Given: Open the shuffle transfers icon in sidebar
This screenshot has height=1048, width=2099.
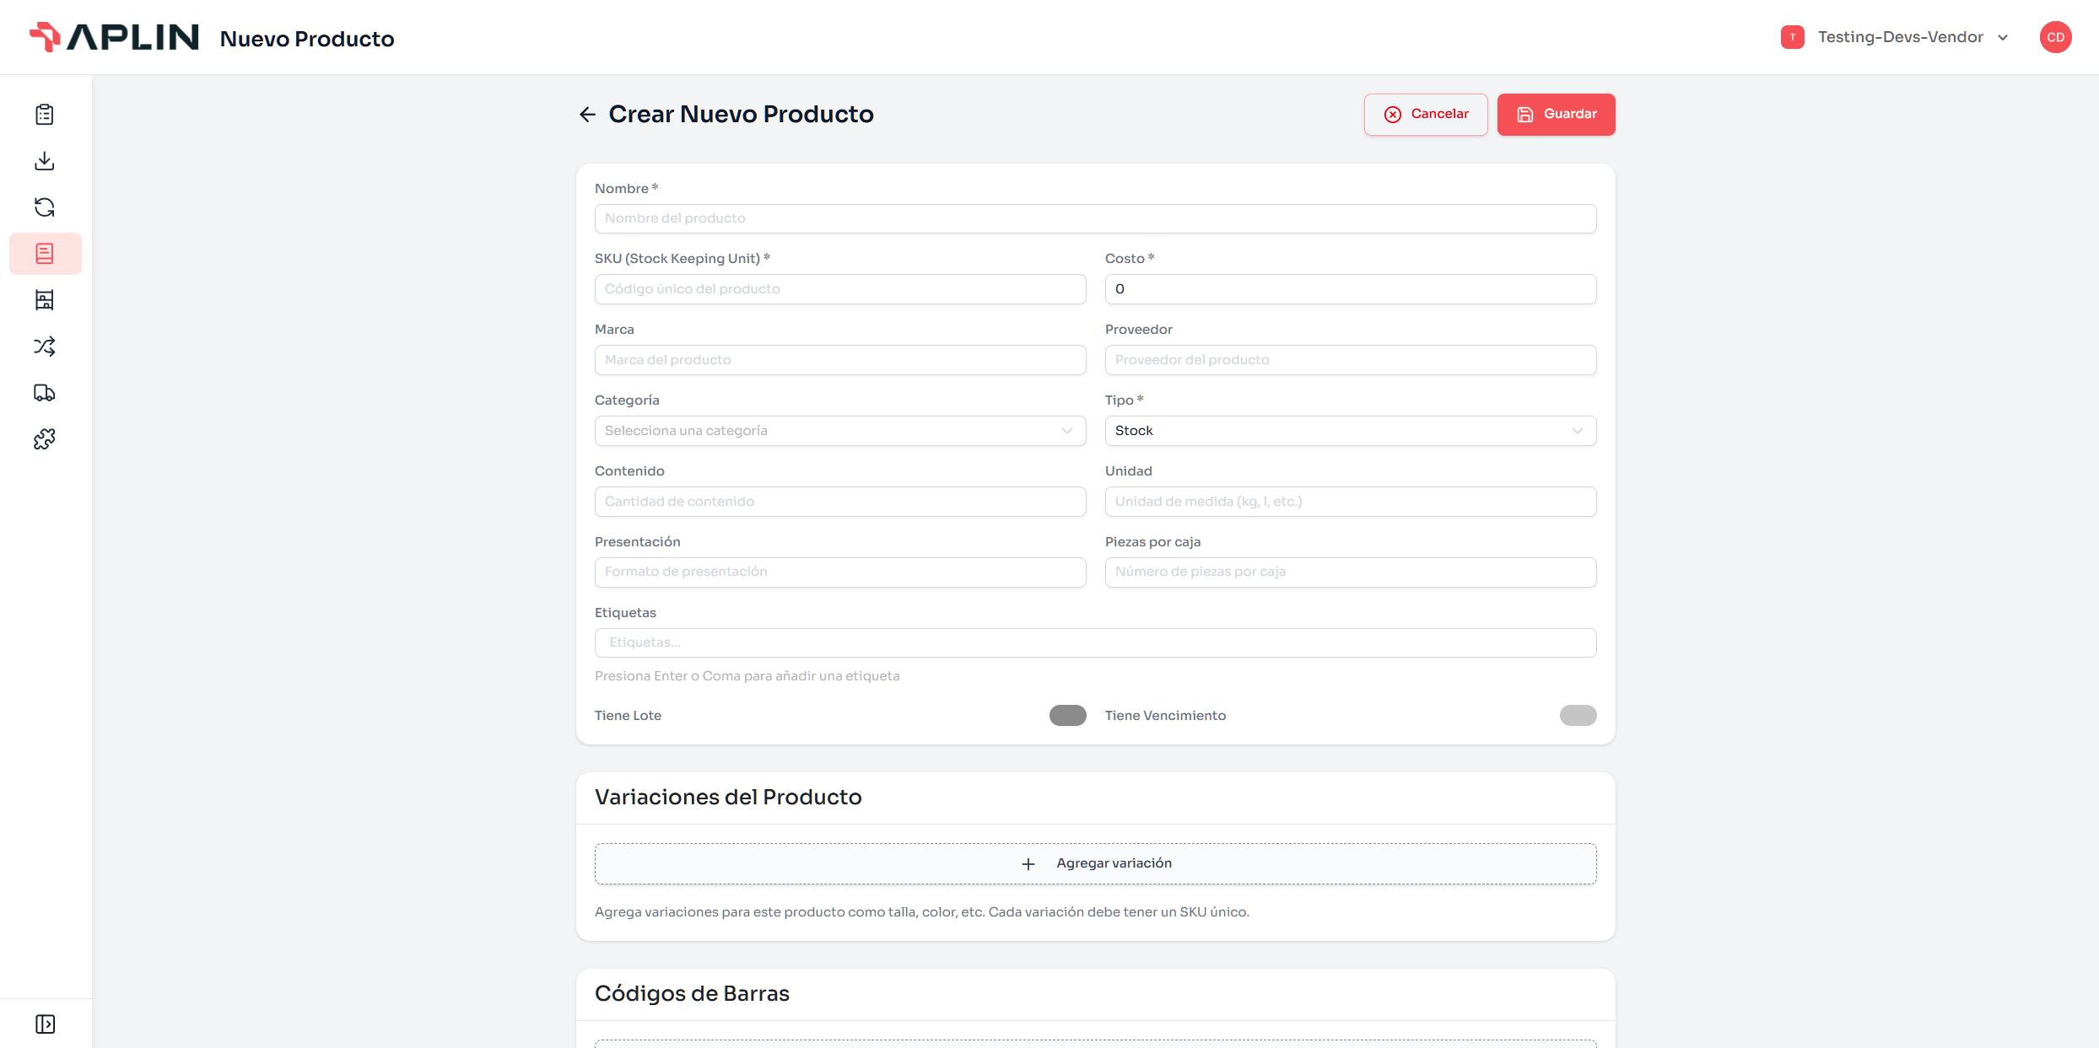Looking at the screenshot, I should click(x=45, y=347).
